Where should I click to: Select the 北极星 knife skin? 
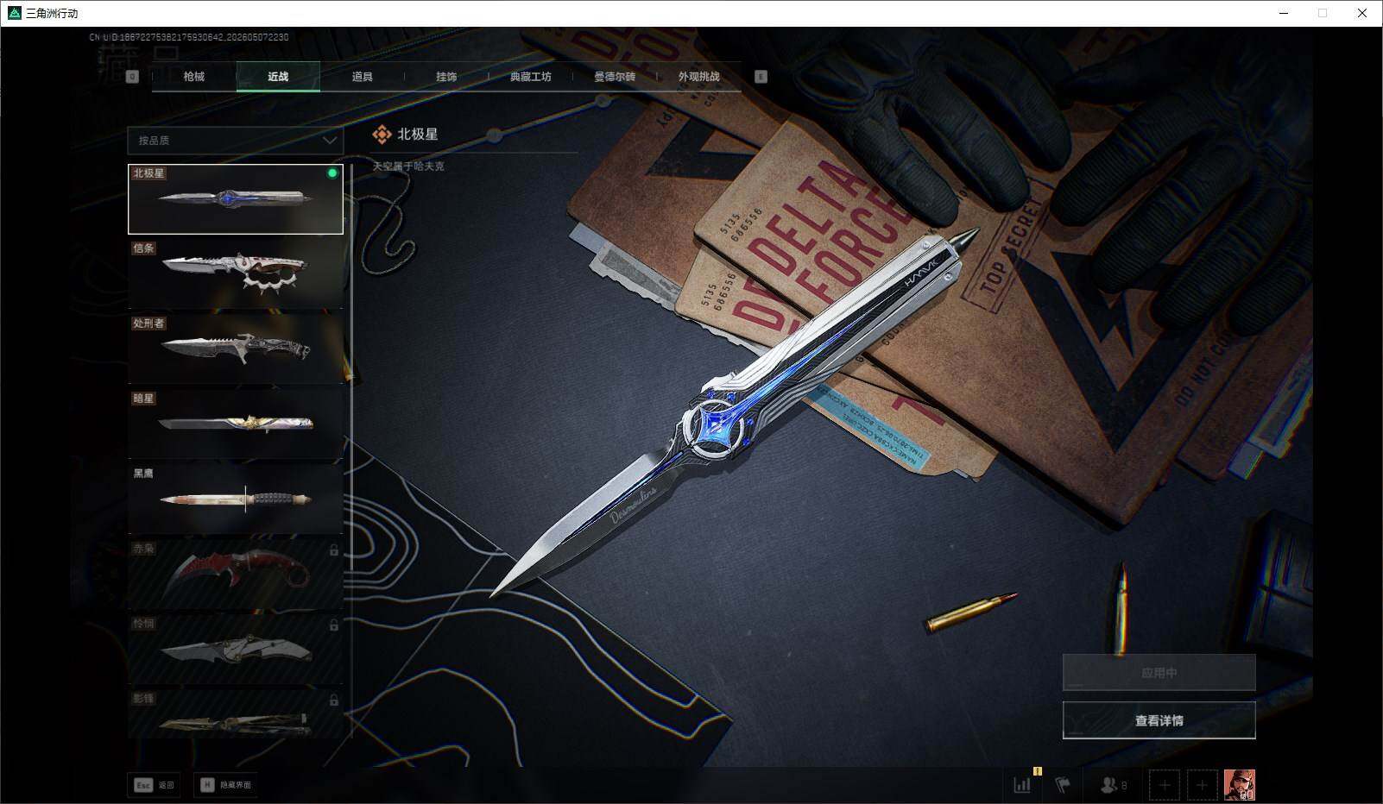(x=236, y=199)
